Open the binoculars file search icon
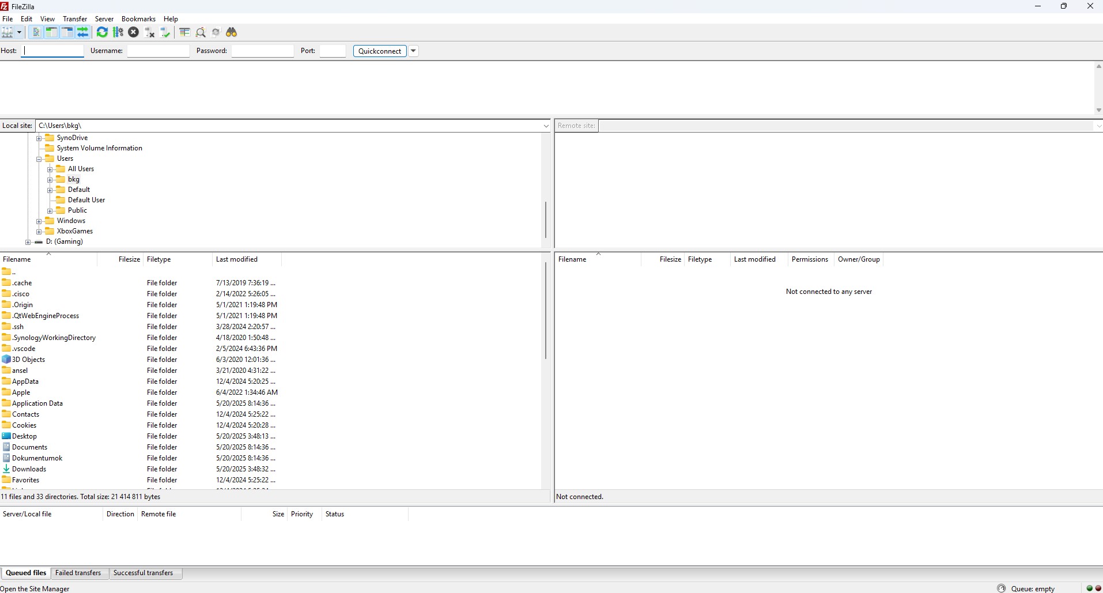The width and height of the screenshot is (1103, 593). point(232,32)
